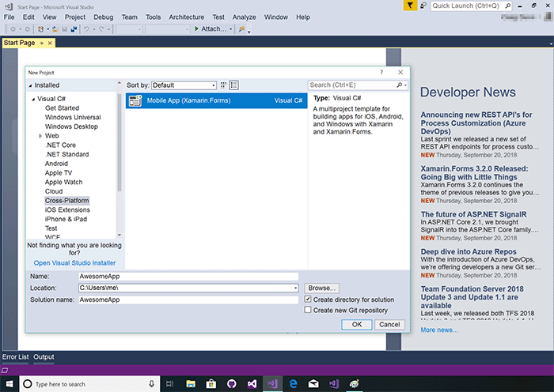Open the Analyze menu

[244, 17]
